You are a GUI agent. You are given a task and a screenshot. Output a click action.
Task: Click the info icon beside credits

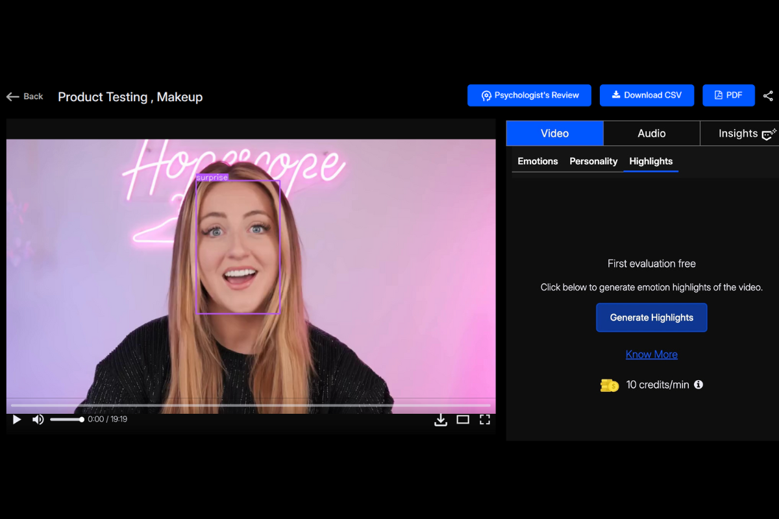pyautogui.click(x=699, y=385)
